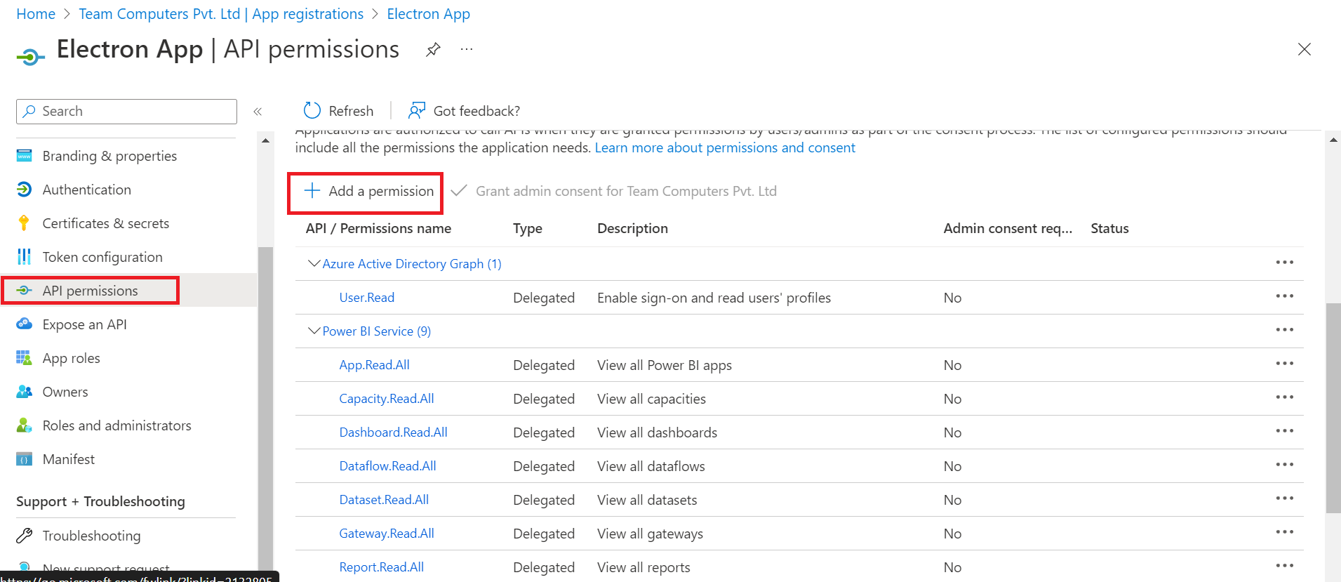Sort by API / Permissions name column header
1341x582 pixels.
pyautogui.click(x=378, y=228)
